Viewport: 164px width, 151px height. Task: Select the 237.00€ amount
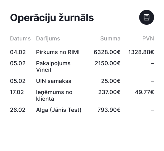(109, 92)
